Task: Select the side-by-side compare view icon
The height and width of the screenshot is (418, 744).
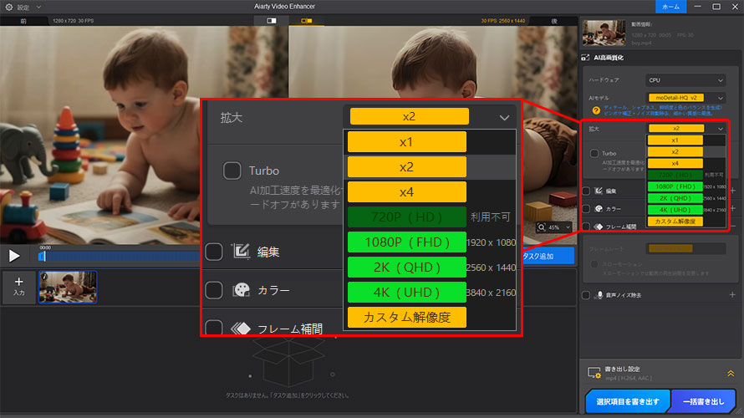Action: click(x=306, y=18)
